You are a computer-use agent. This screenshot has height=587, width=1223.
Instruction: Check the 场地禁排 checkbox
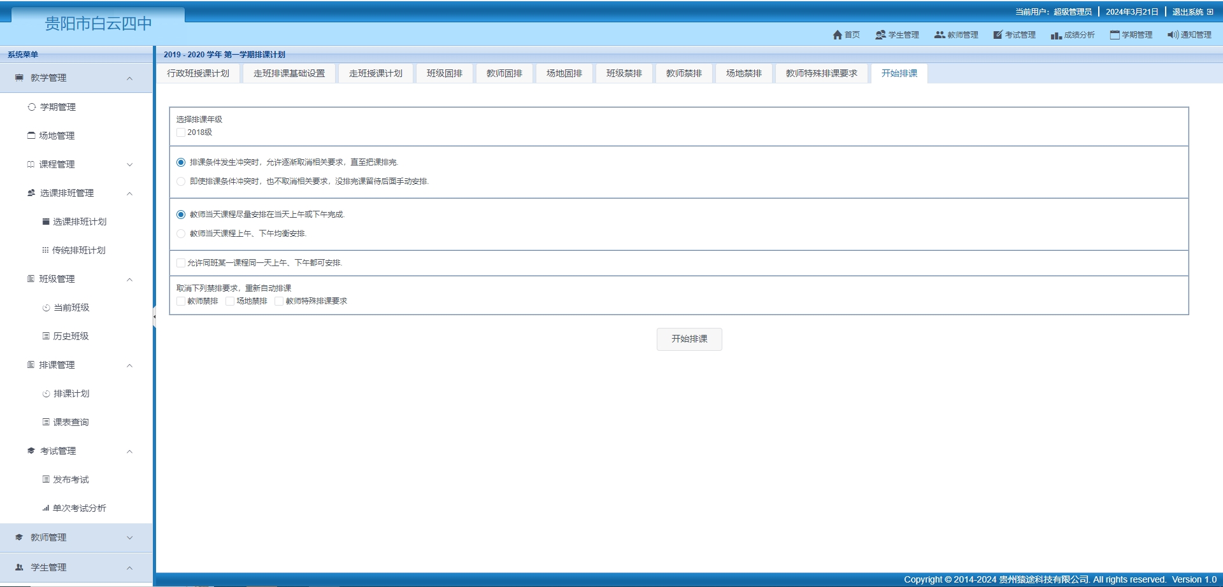230,301
